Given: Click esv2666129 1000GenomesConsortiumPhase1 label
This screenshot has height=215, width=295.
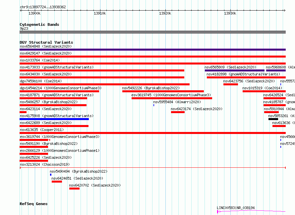Looking at the screenshot, I should 60,150.
